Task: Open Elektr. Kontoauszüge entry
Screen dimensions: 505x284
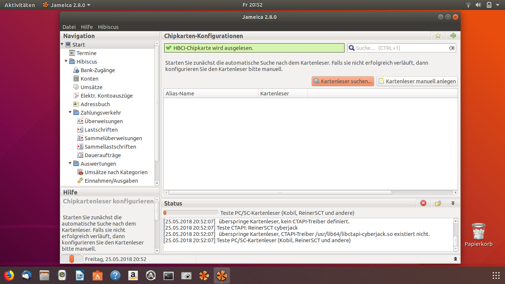Action: click(103, 96)
